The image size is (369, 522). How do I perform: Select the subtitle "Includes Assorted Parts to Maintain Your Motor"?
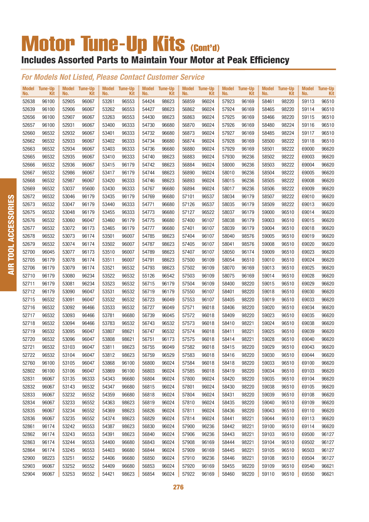118,60
